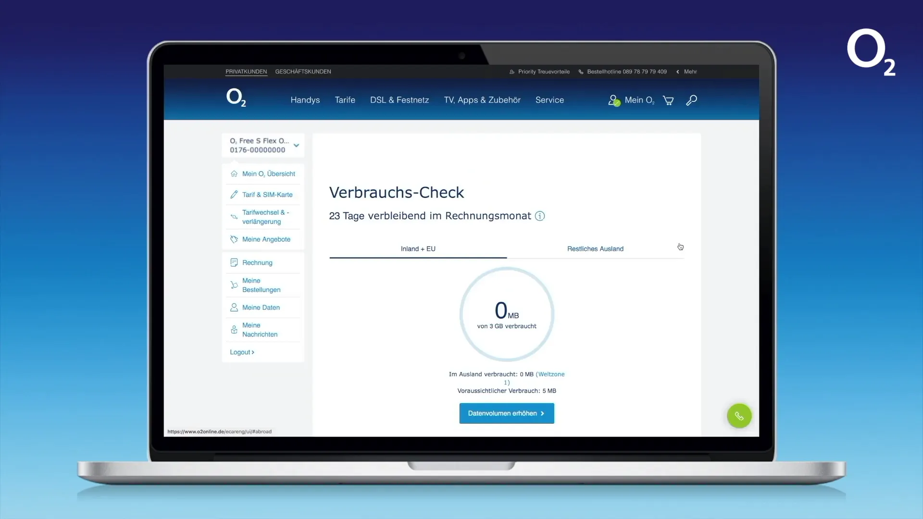Image resolution: width=923 pixels, height=519 pixels.
Task: Click the Mein O2 label in header
Action: click(640, 100)
